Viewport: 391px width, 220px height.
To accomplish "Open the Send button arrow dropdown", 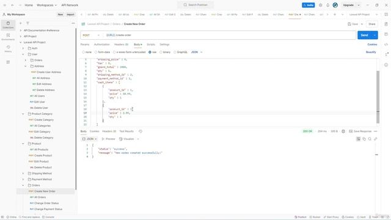I will coord(375,35).
